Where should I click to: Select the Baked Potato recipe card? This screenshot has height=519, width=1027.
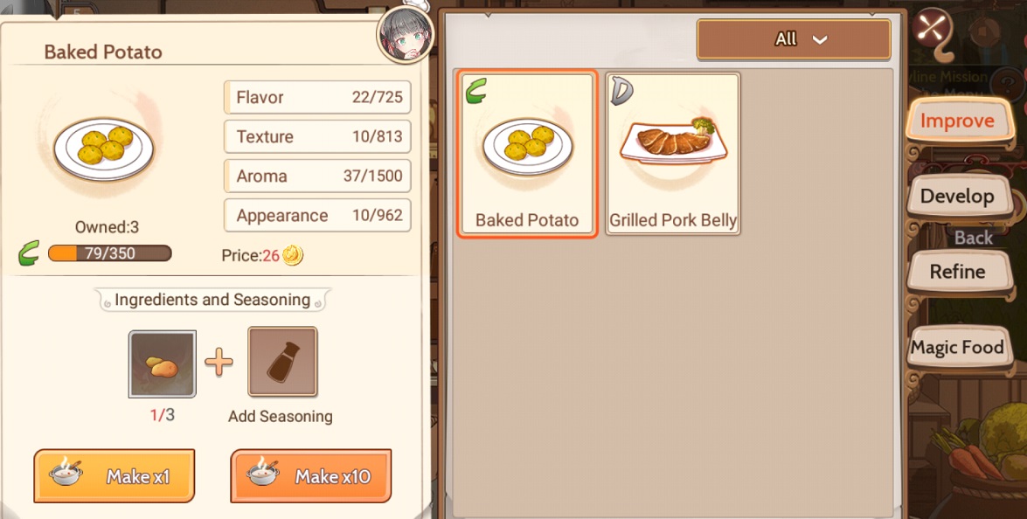[527, 153]
